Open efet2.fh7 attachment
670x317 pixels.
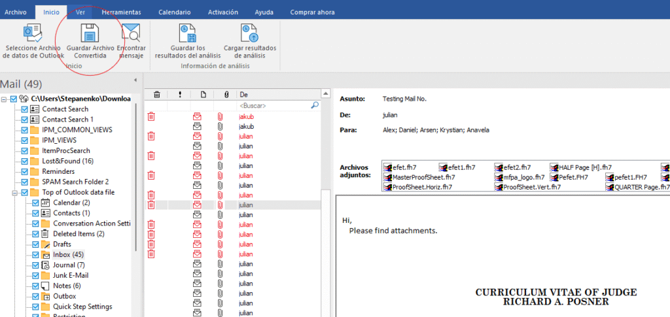click(x=513, y=167)
